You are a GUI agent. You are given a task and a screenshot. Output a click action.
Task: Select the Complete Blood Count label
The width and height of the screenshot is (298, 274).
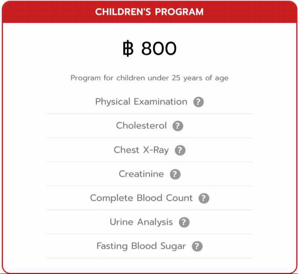(x=141, y=198)
